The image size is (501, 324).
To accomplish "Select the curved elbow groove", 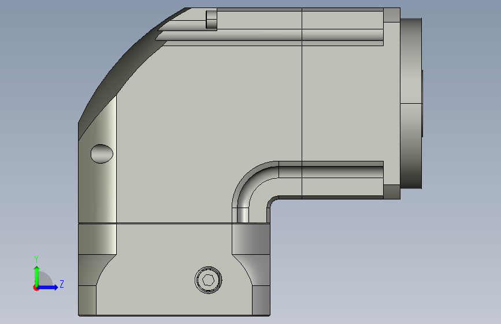I will coord(252,188).
